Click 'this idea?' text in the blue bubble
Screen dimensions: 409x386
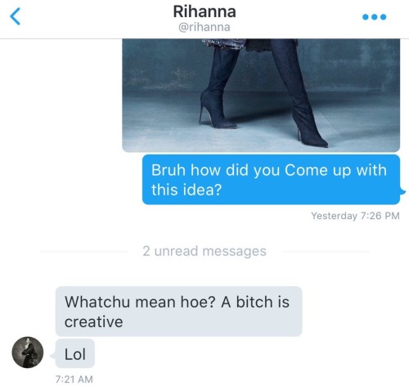point(187,190)
